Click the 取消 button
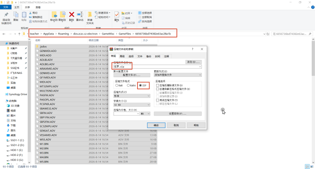 pyautogui.click(x=176, y=125)
